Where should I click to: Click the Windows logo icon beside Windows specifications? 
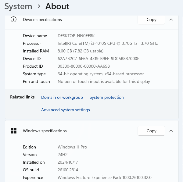(13, 130)
